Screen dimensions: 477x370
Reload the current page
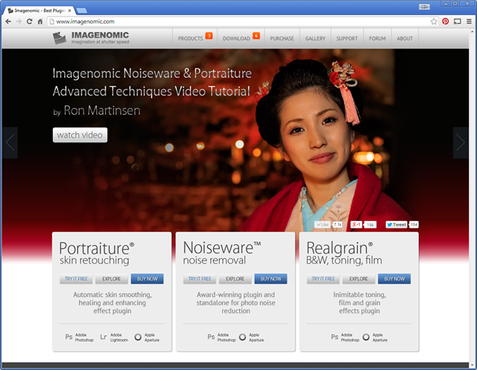click(29, 22)
